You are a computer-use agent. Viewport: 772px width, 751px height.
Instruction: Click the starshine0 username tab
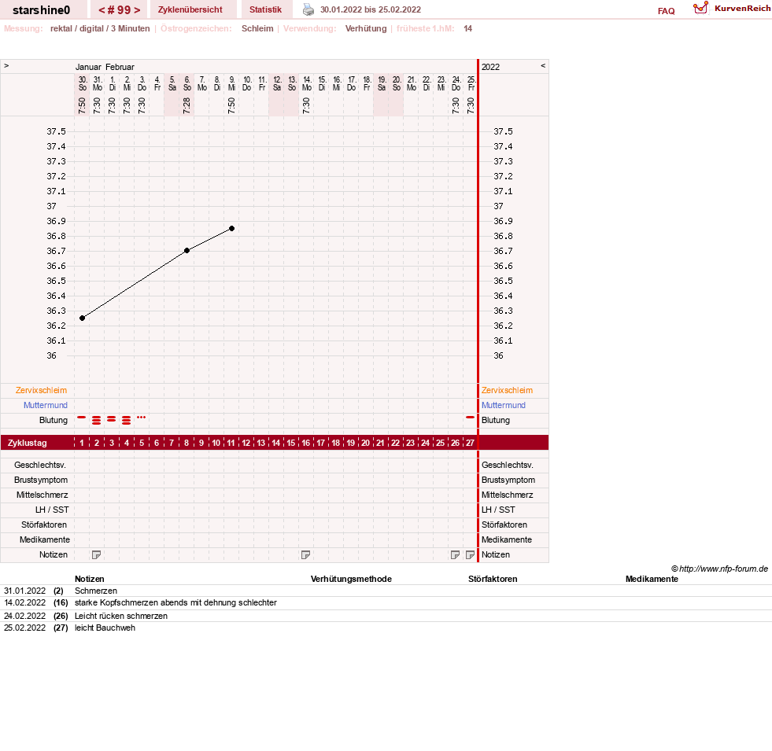(x=42, y=10)
